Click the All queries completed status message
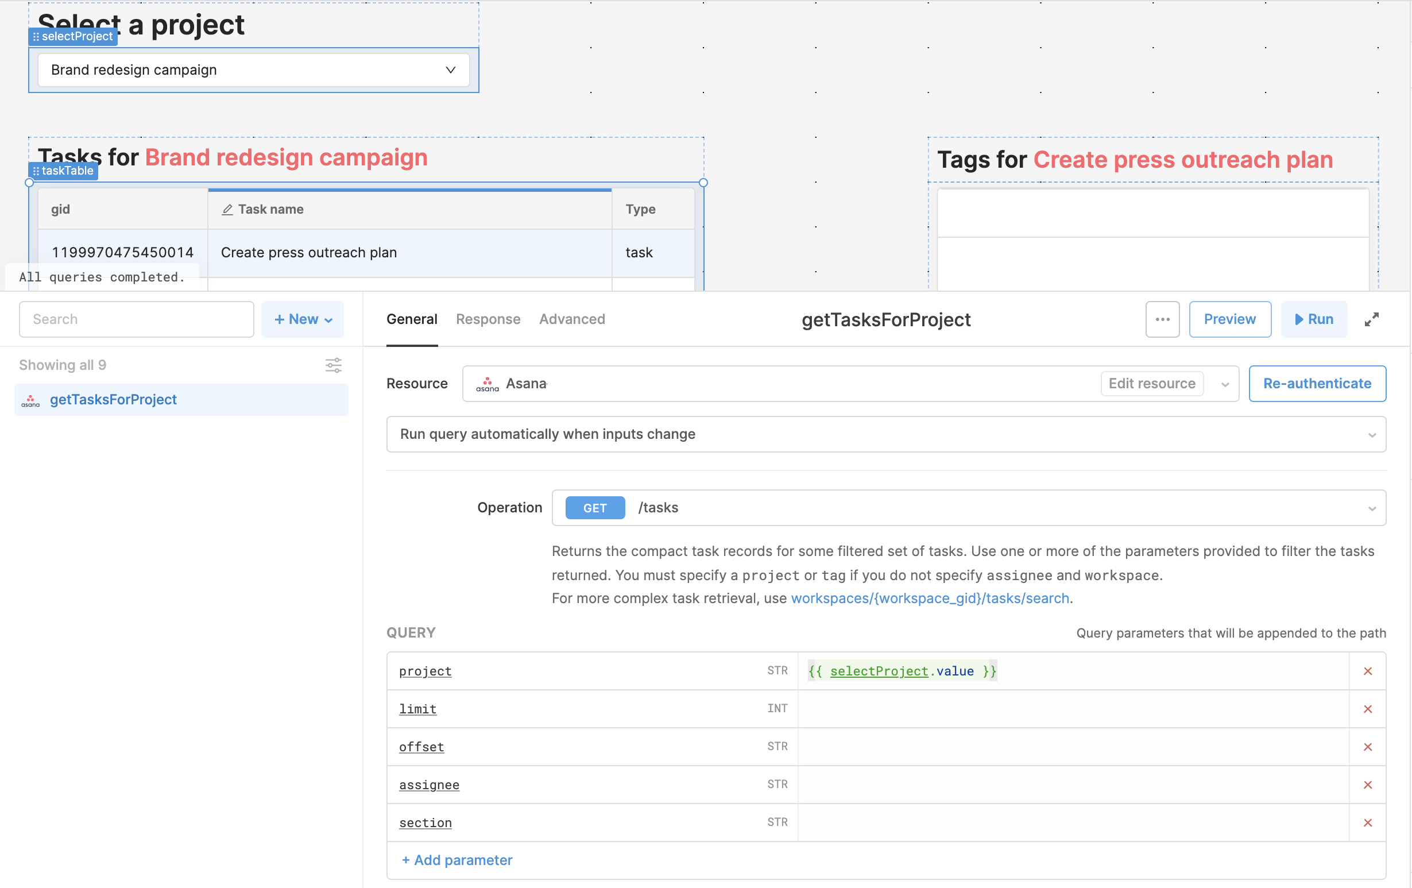The height and width of the screenshot is (888, 1412). [102, 277]
